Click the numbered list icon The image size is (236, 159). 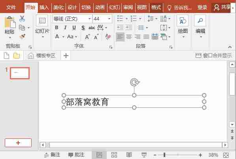point(134,19)
